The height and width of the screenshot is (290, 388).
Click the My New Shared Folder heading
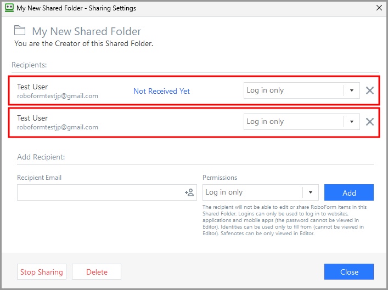[x=87, y=31]
